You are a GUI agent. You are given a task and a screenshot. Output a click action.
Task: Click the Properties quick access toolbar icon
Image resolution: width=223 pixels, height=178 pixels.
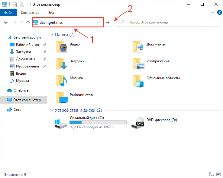15,5
